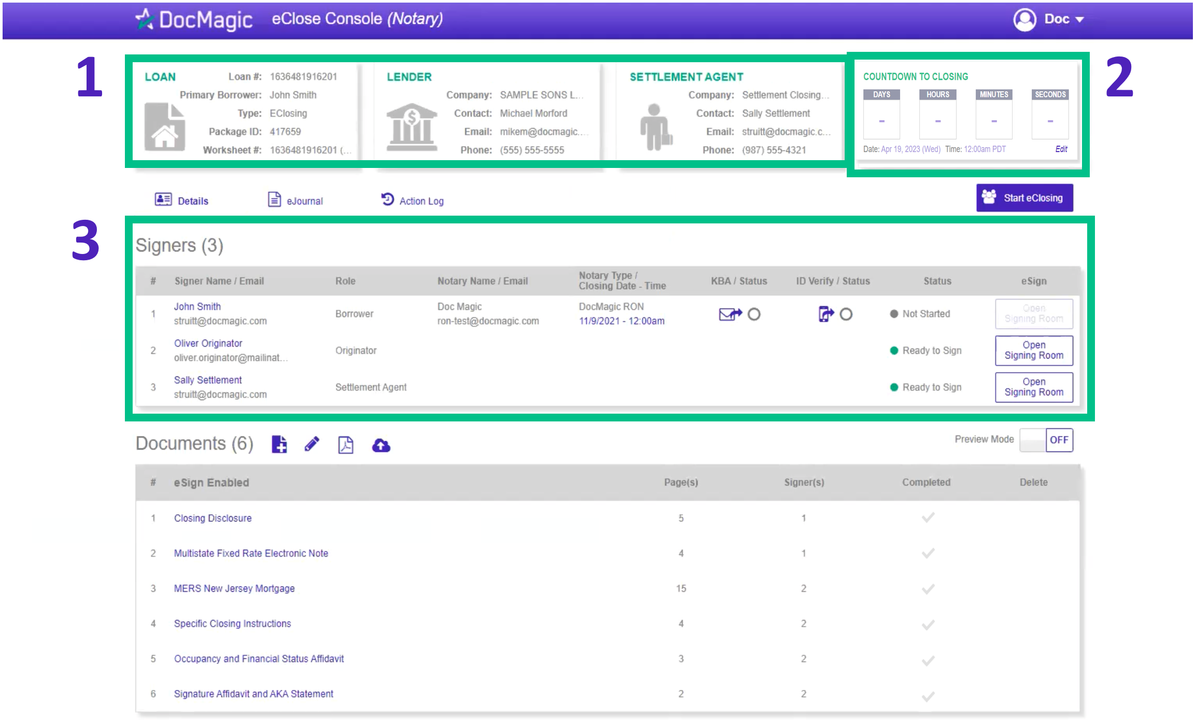The height and width of the screenshot is (720, 1196).
Task: Click completed checkmark for Closing Disclosure
Action: pos(928,518)
